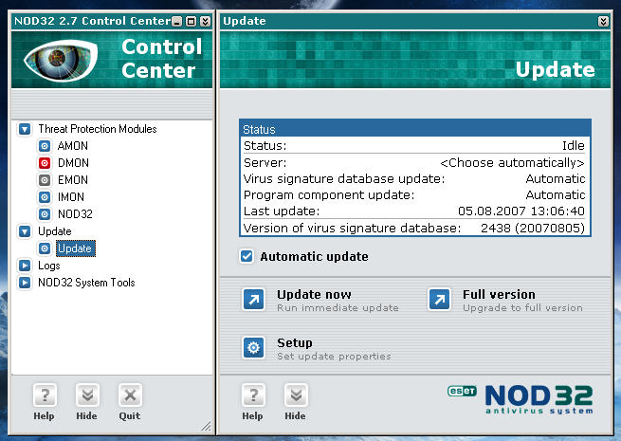Click the Help label in Control Center
Image resolution: width=621 pixels, height=441 pixels.
click(44, 416)
